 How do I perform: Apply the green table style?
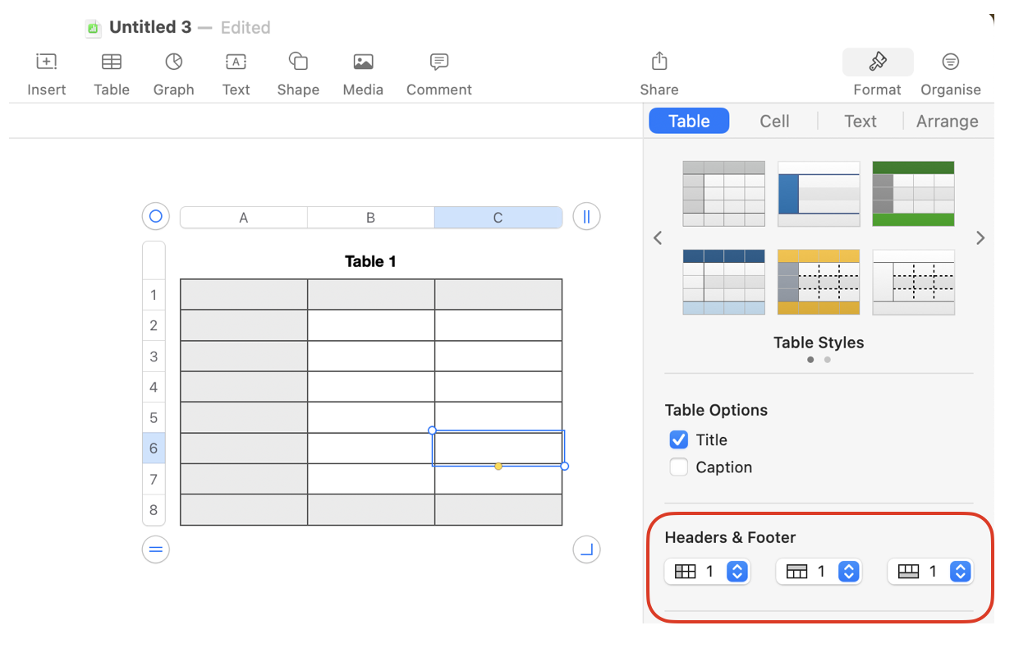click(913, 194)
